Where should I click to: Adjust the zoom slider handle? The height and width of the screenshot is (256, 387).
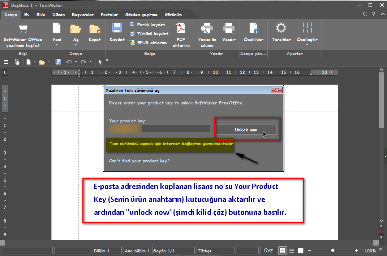coord(333,250)
